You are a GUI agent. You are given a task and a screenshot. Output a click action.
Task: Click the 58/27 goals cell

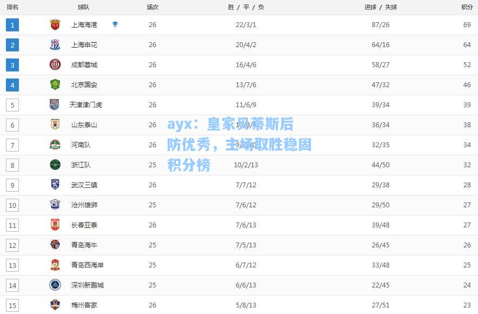(381, 64)
